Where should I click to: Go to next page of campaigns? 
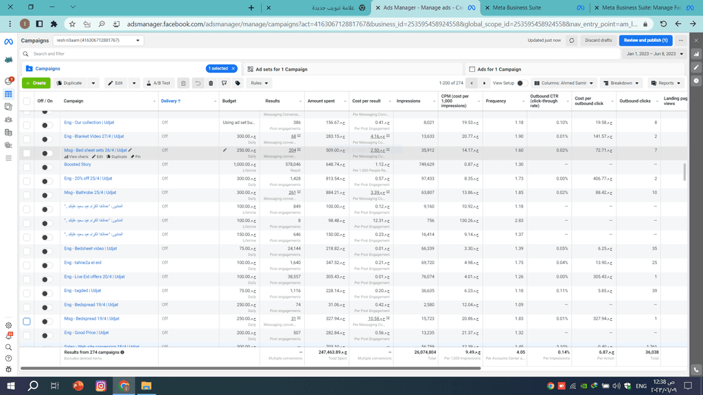[484, 83]
